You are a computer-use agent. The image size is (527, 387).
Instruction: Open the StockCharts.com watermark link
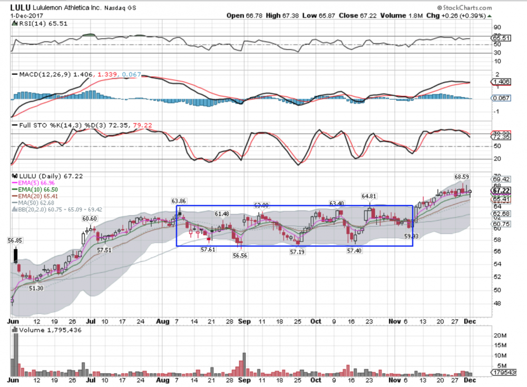[463, 8]
